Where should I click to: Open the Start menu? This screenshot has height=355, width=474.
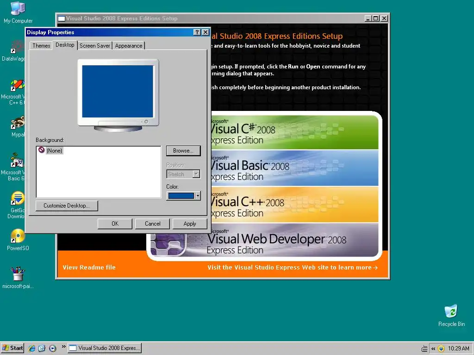(x=12, y=348)
